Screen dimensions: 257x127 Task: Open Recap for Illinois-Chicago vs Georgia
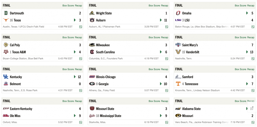coord(164,69)
